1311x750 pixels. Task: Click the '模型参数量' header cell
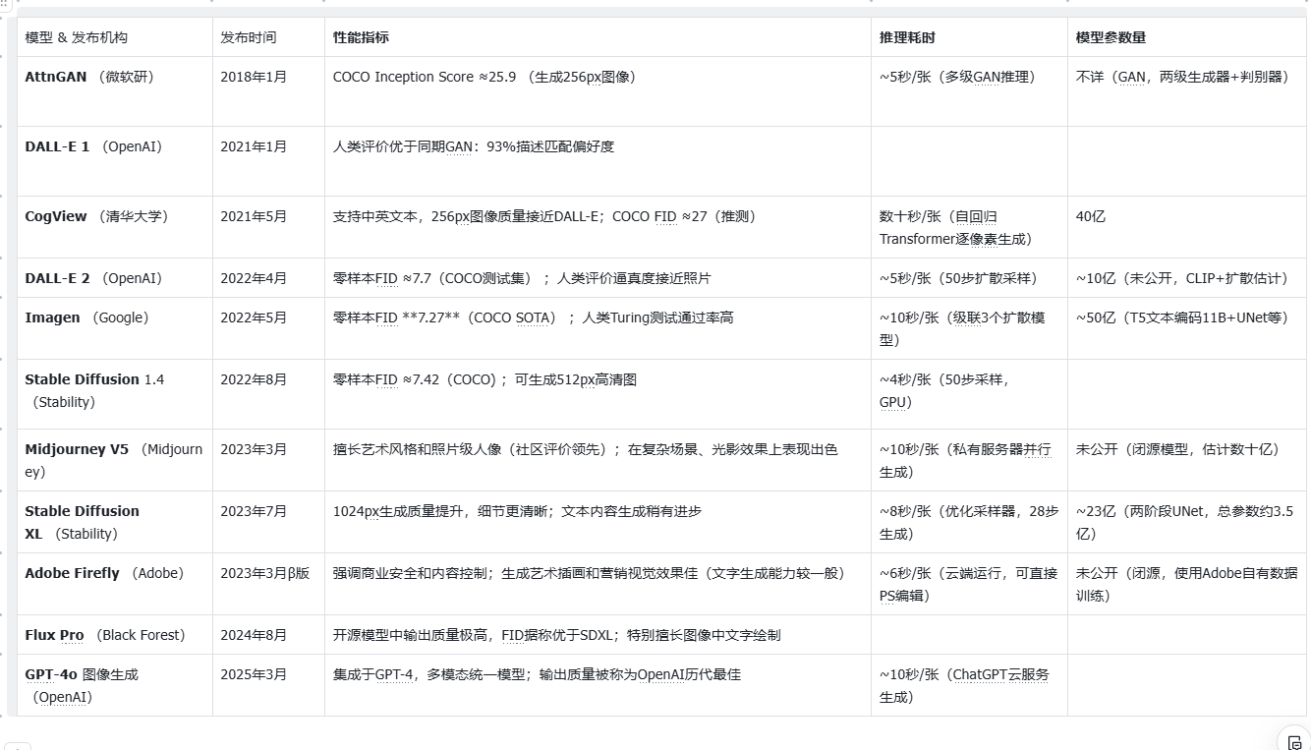(x=1187, y=37)
